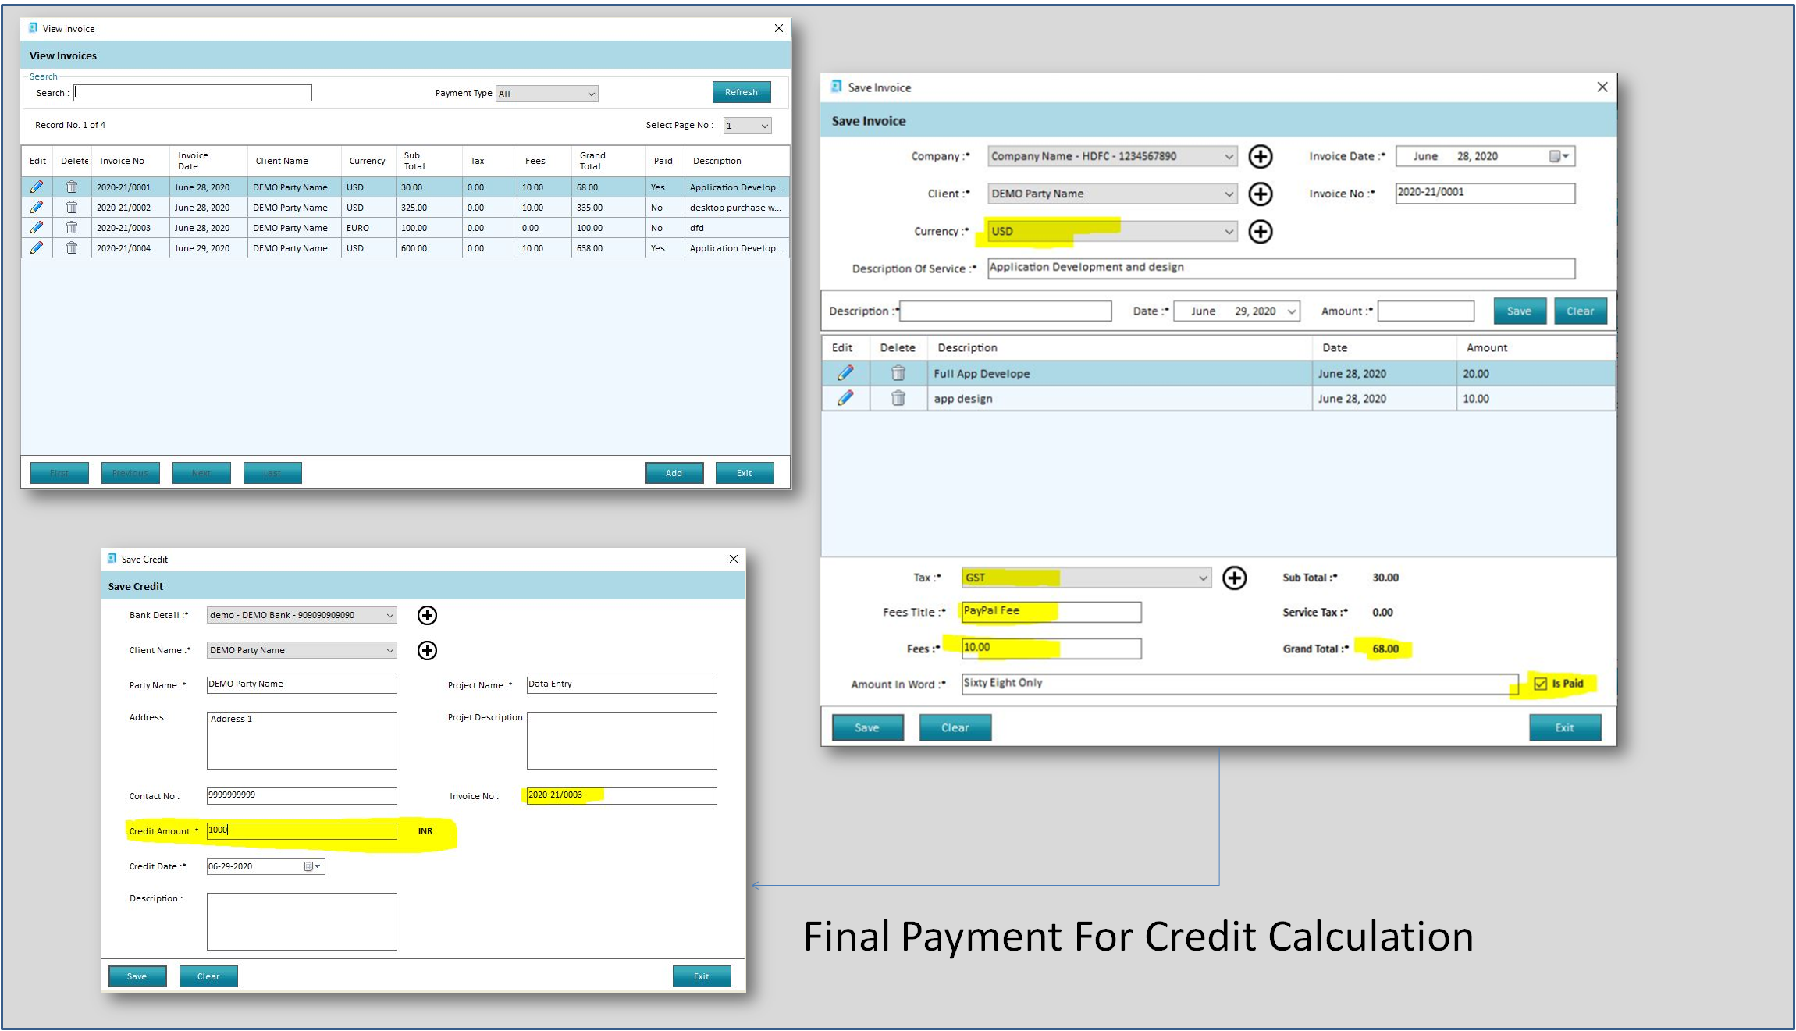
Task: Add new tax using plus icon
Action: [x=1234, y=578]
